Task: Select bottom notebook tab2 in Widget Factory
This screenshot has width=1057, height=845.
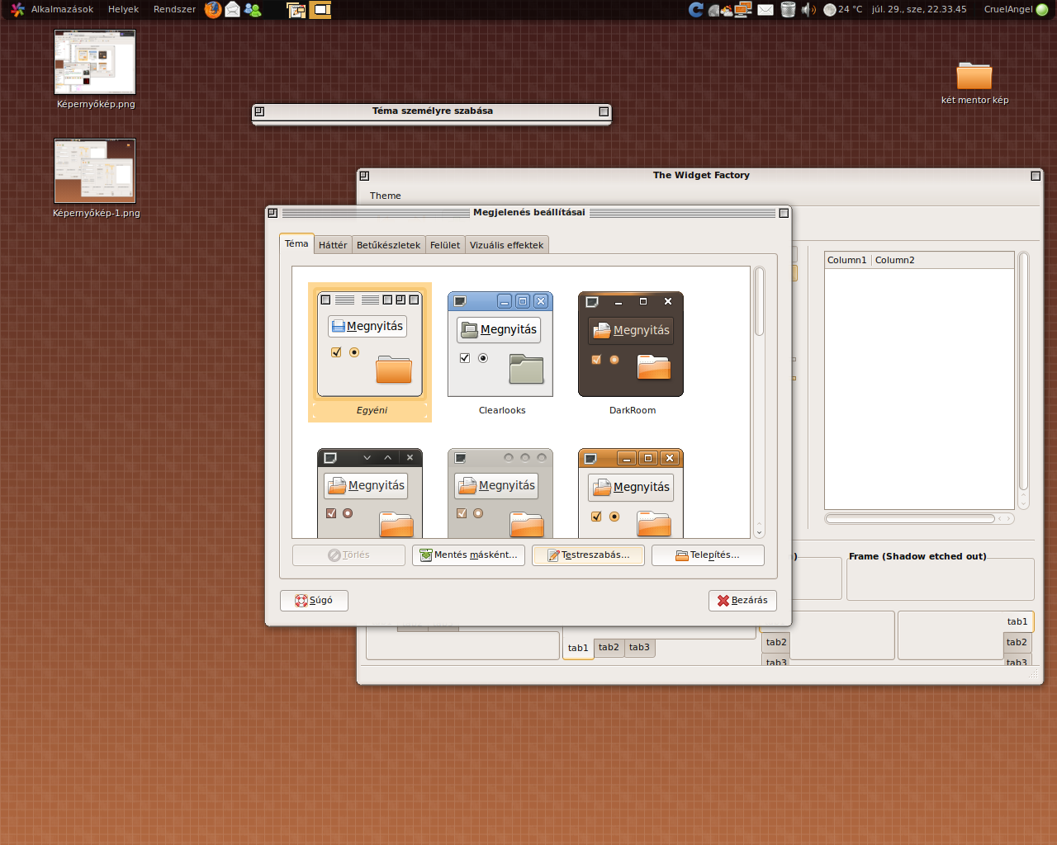Action: (x=609, y=648)
